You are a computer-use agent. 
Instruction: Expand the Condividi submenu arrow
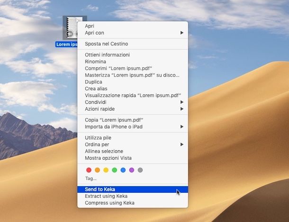[x=182, y=102]
